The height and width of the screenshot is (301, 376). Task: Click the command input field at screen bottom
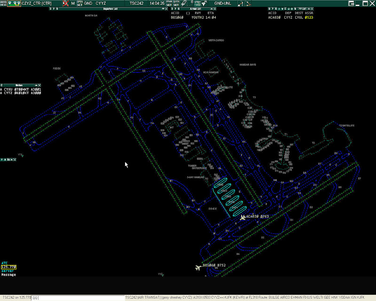point(56,298)
